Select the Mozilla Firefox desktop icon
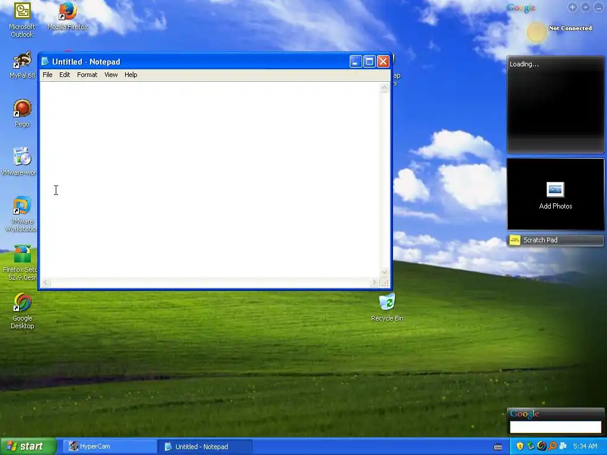 coord(68,16)
